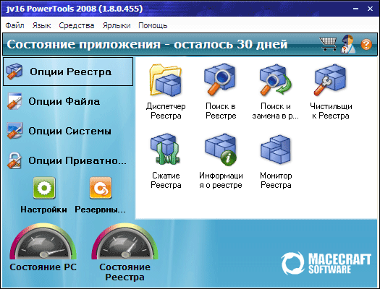The height and width of the screenshot is (289, 380).
Task: Open Резервные копии orange icon
Action: [x=101, y=188]
